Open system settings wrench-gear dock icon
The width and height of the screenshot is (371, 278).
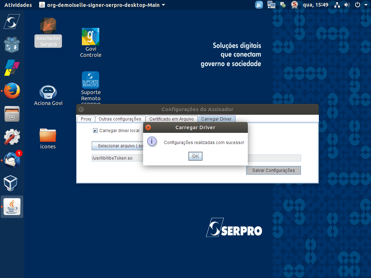pos(12,137)
